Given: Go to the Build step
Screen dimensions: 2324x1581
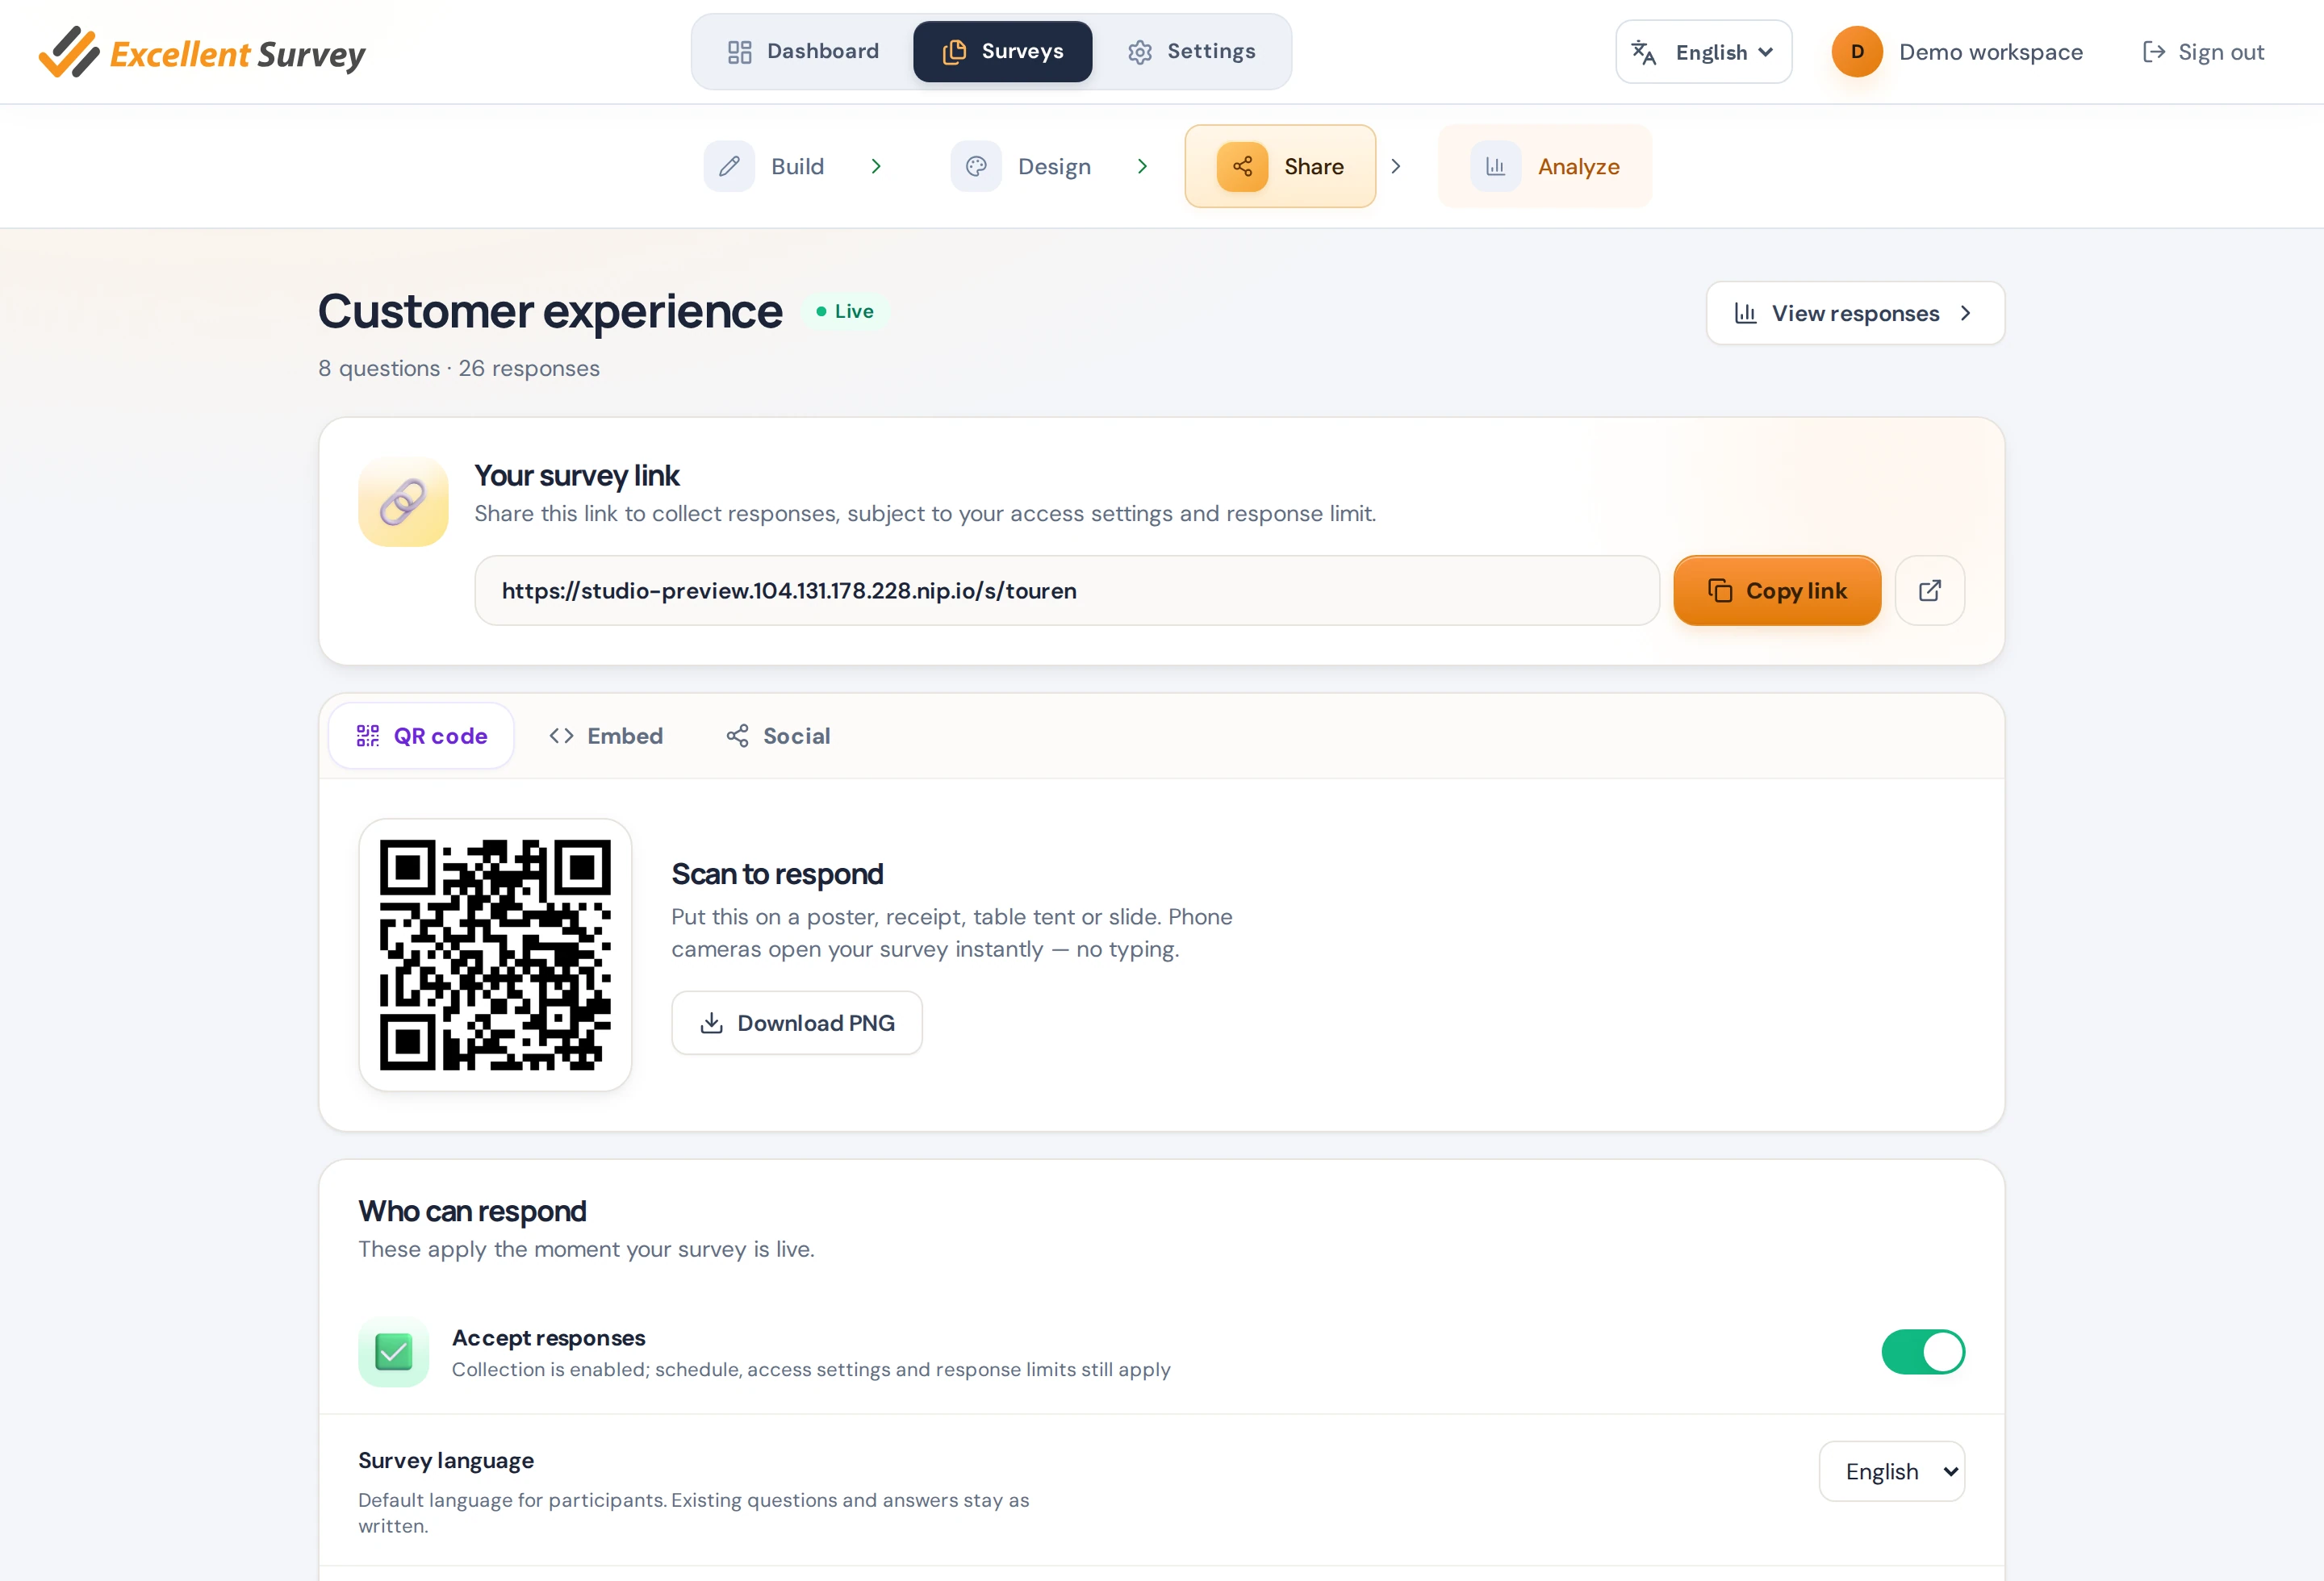Looking at the screenshot, I should (x=765, y=166).
